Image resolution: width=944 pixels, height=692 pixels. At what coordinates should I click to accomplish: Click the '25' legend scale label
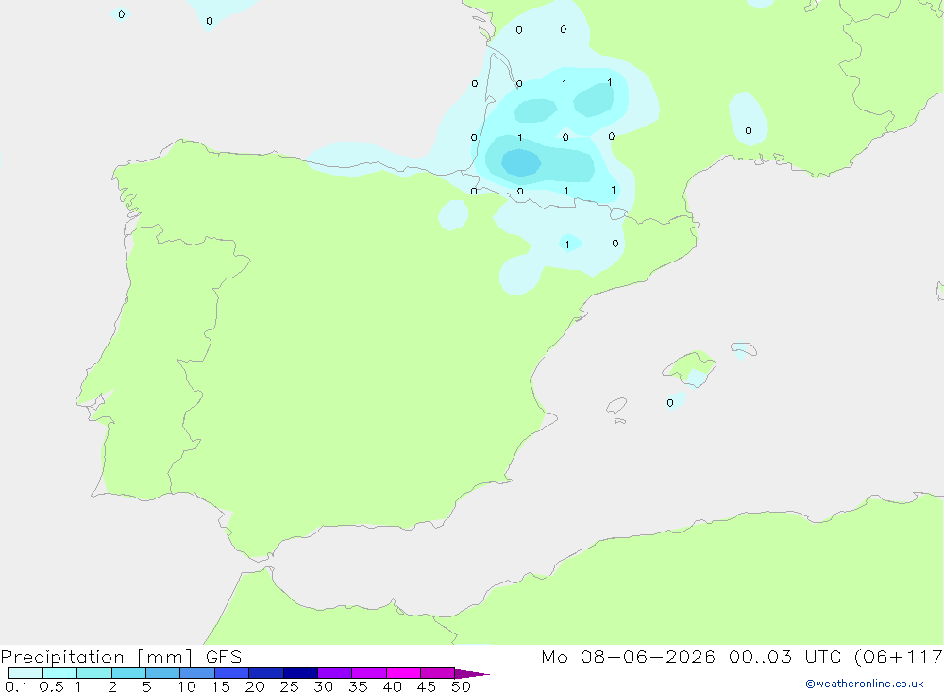coord(289,686)
